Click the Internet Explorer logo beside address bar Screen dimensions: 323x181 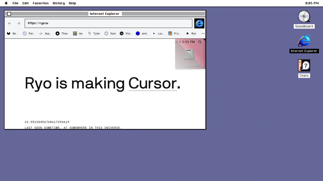[x=199, y=23]
